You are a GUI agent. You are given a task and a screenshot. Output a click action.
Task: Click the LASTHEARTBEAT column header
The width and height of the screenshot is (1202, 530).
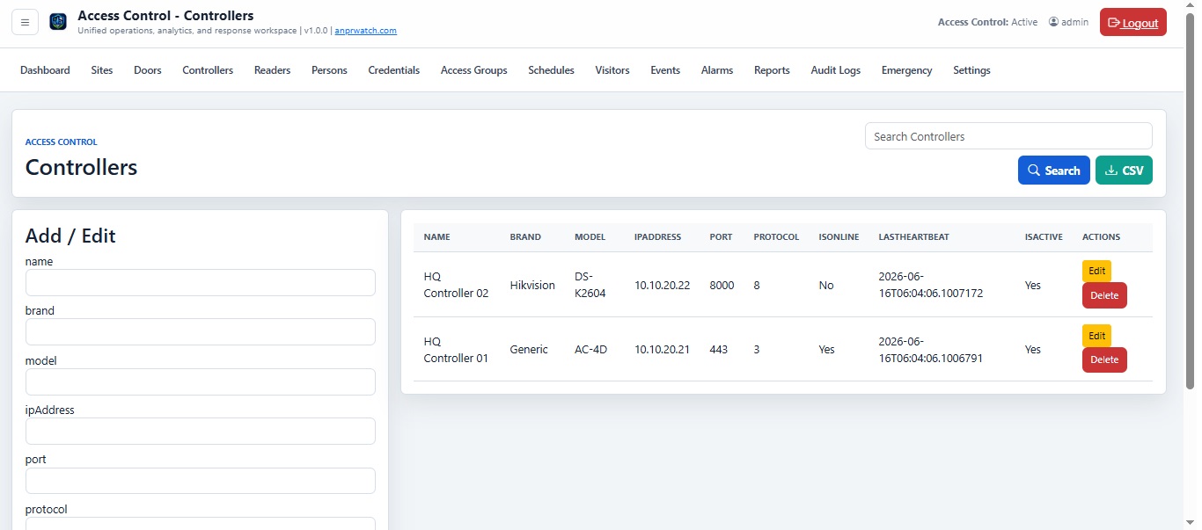[913, 237]
